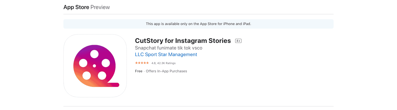Click the CutStory film reel app icon
This screenshot has width=397, height=110.
pyautogui.click(x=95, y=66)
